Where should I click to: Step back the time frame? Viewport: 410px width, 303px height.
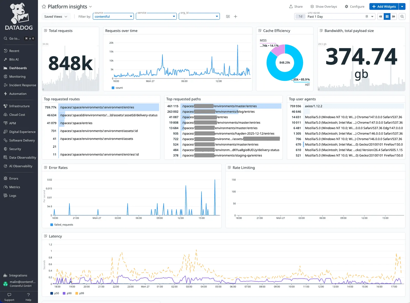point(381,17)
